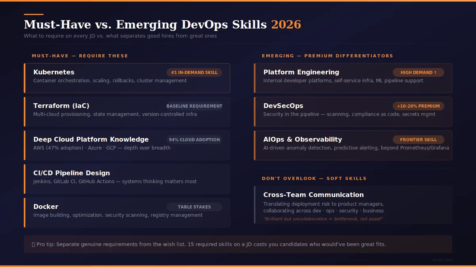This screenshot has height=267, width=476.
Task: Click the "DON'T OVERLOOK — SOFT SKILLS" header
Action: [x=314, y=178]
